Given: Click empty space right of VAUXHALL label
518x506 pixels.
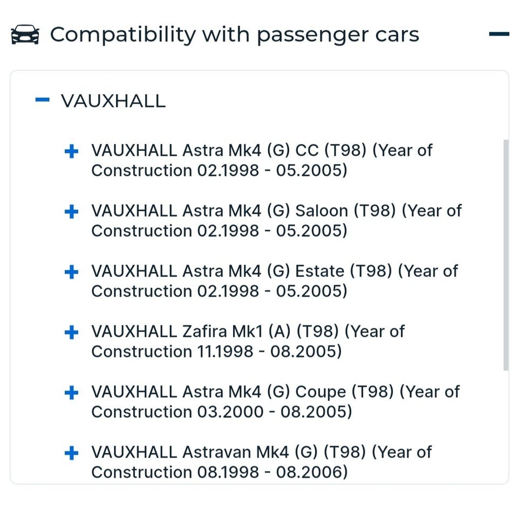Looking at the screenshot, I should (x=324, y=101).
